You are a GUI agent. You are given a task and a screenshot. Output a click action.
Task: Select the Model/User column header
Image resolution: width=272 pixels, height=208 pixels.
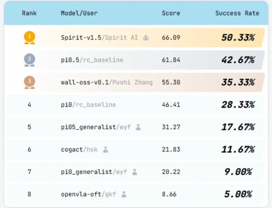(x=79, y=13)
